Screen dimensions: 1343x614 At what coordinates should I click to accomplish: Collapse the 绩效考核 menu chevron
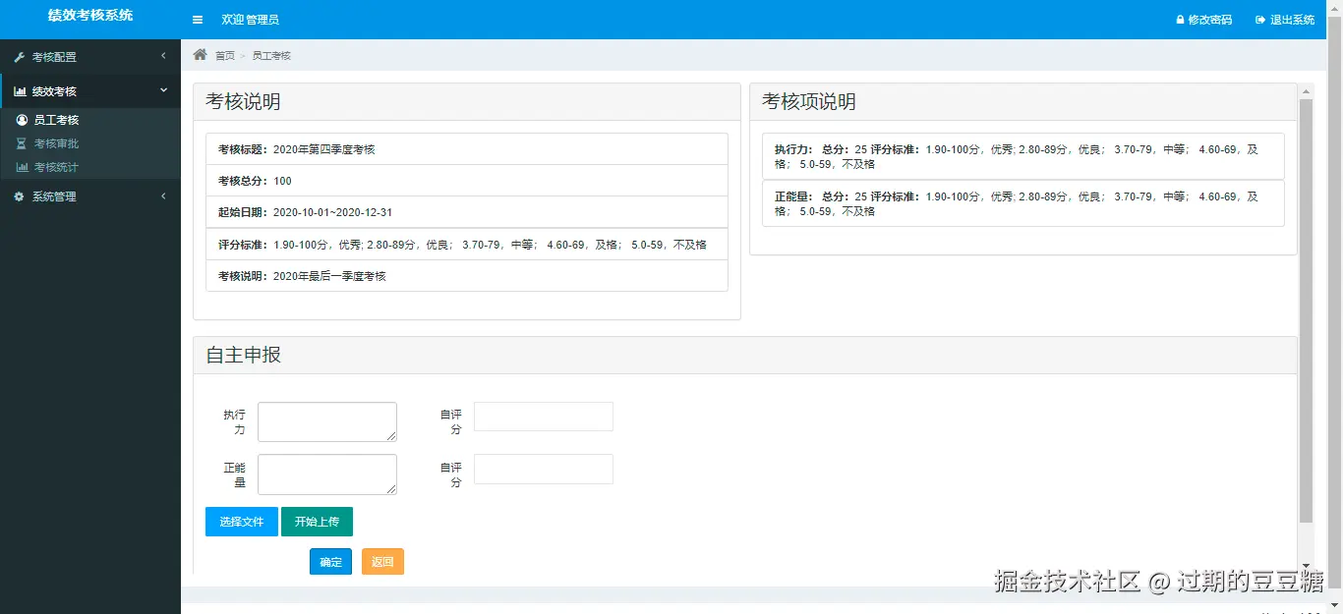point(163,90)
